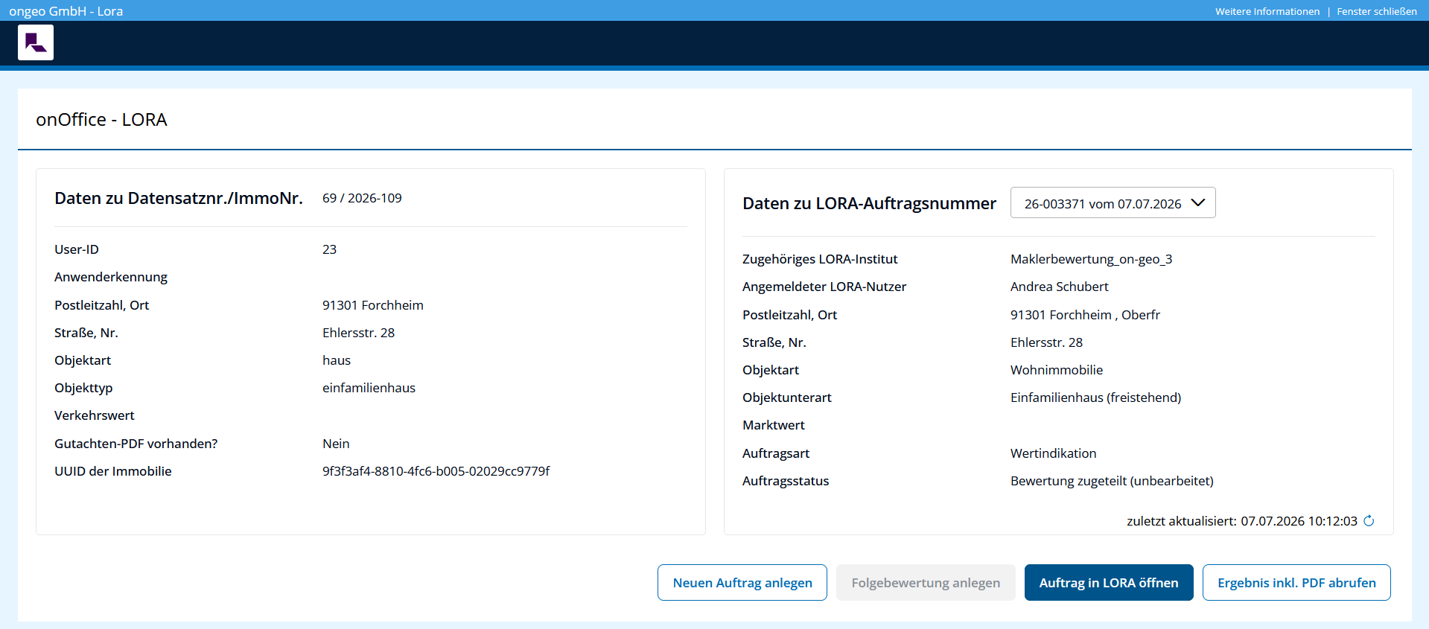Click the 'User-ID' label
The image size is (1429, 629).
77,249
